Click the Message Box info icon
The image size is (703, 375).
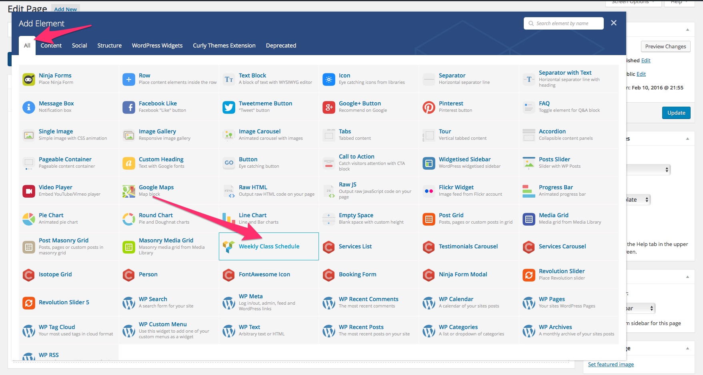(x=29, y=107)
